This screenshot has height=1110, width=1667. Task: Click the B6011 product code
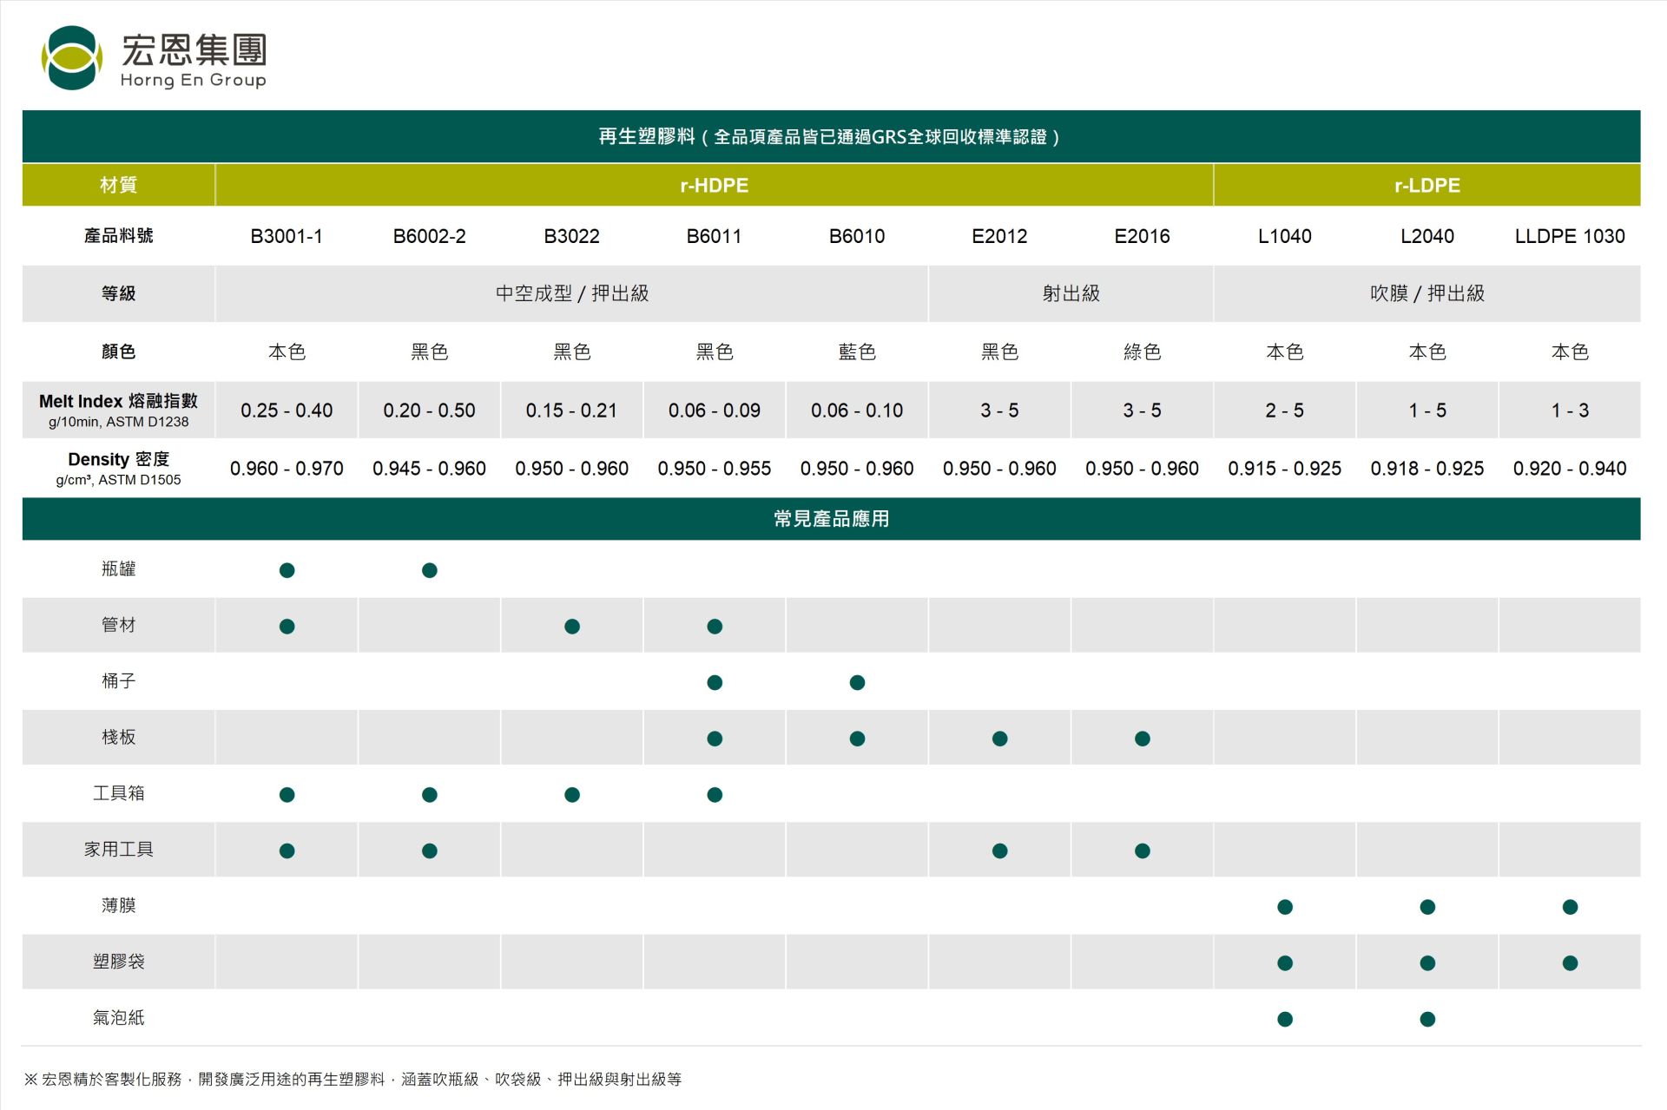point(714,236)
